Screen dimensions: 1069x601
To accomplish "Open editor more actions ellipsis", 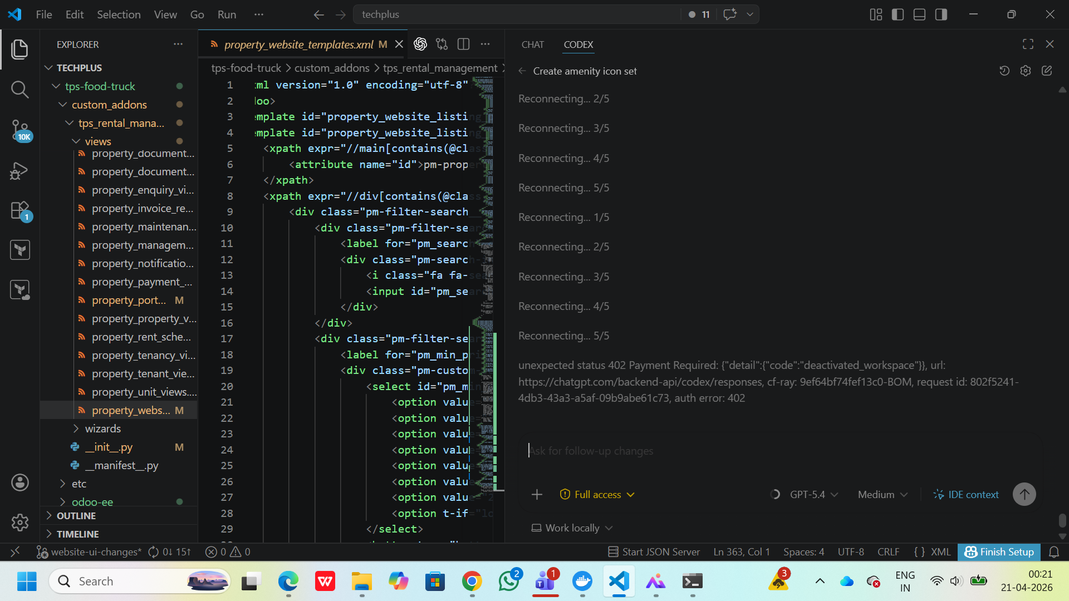I will pos(486,44).
